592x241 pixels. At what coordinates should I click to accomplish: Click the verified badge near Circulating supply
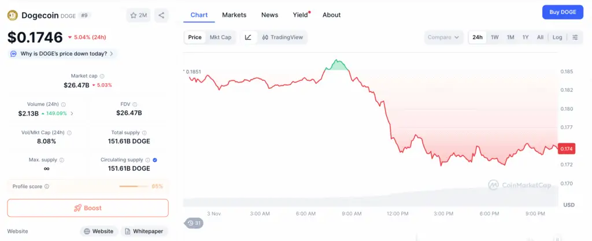[156, 160]
